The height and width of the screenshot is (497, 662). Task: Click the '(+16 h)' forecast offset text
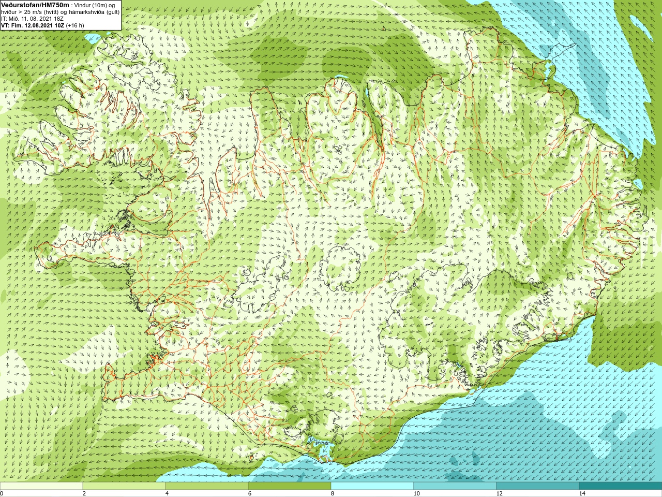[x=74, y=25]
